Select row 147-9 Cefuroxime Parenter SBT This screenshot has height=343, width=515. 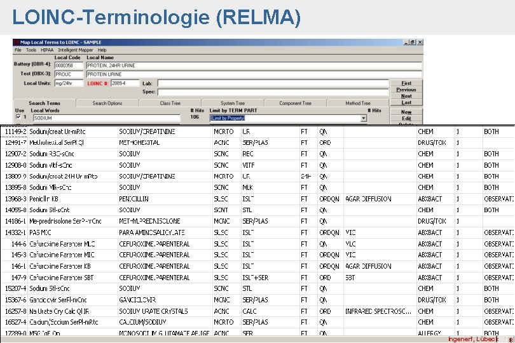(x=257, y=278)
